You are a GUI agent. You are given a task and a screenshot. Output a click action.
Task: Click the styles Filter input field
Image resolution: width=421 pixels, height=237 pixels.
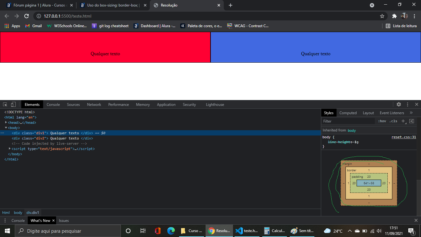(348, 121)
